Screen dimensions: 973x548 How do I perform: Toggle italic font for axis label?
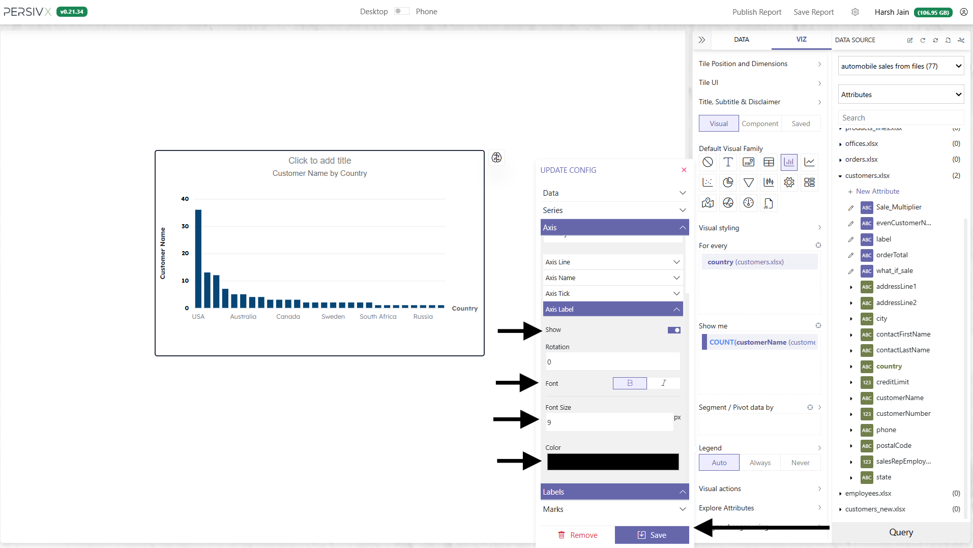point(663,383)
